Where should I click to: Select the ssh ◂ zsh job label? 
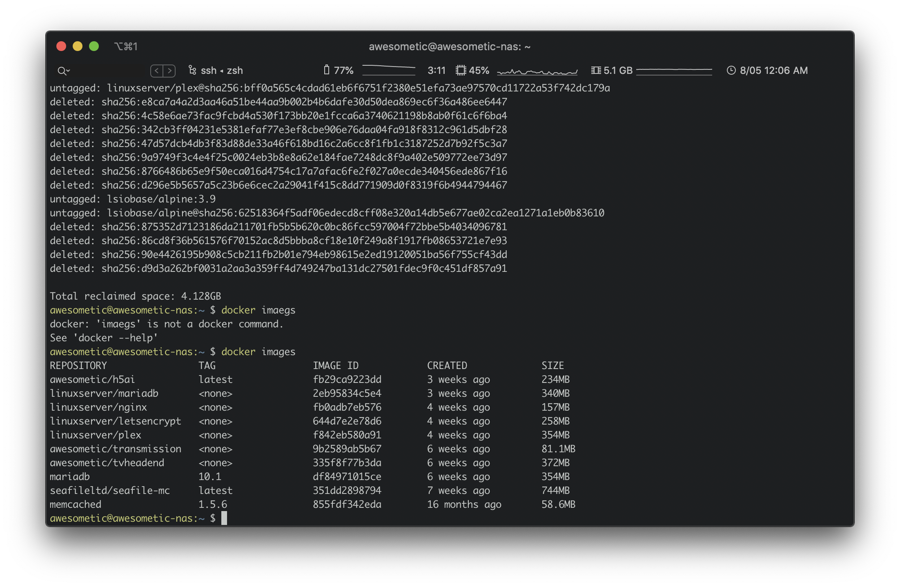coord(222,71)
